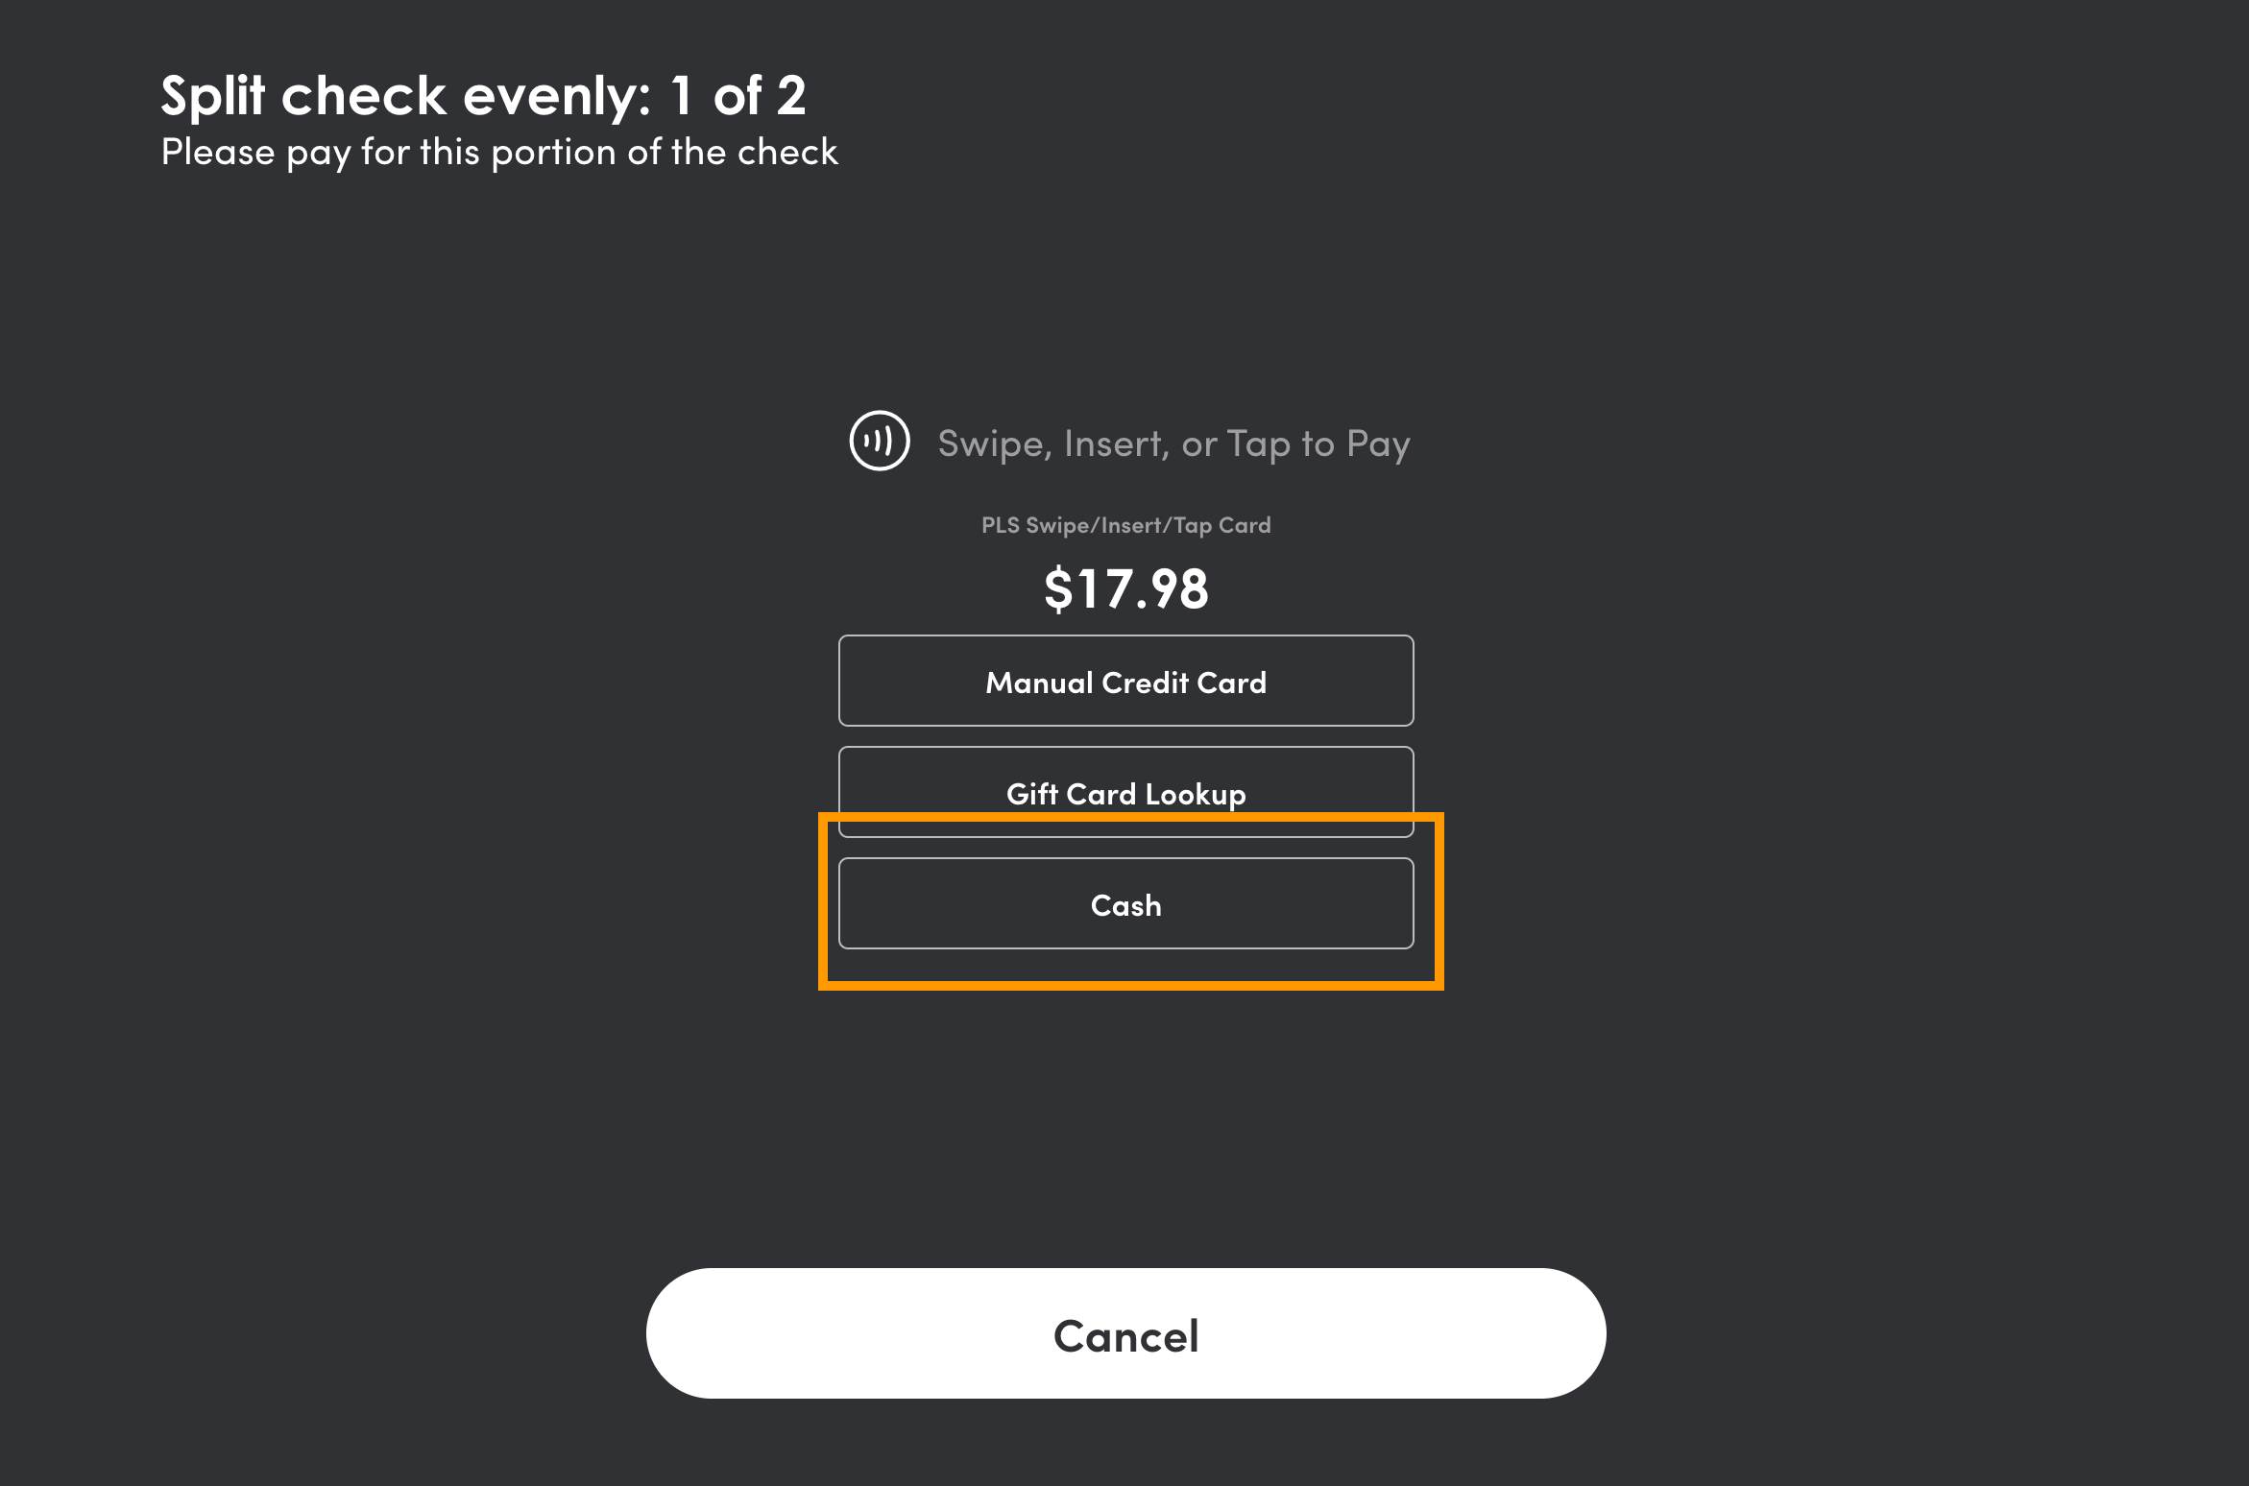Look up a gift card balance
Image resolution: width=2249 pixels, height=1486 pixels.
click(1125, 792)
